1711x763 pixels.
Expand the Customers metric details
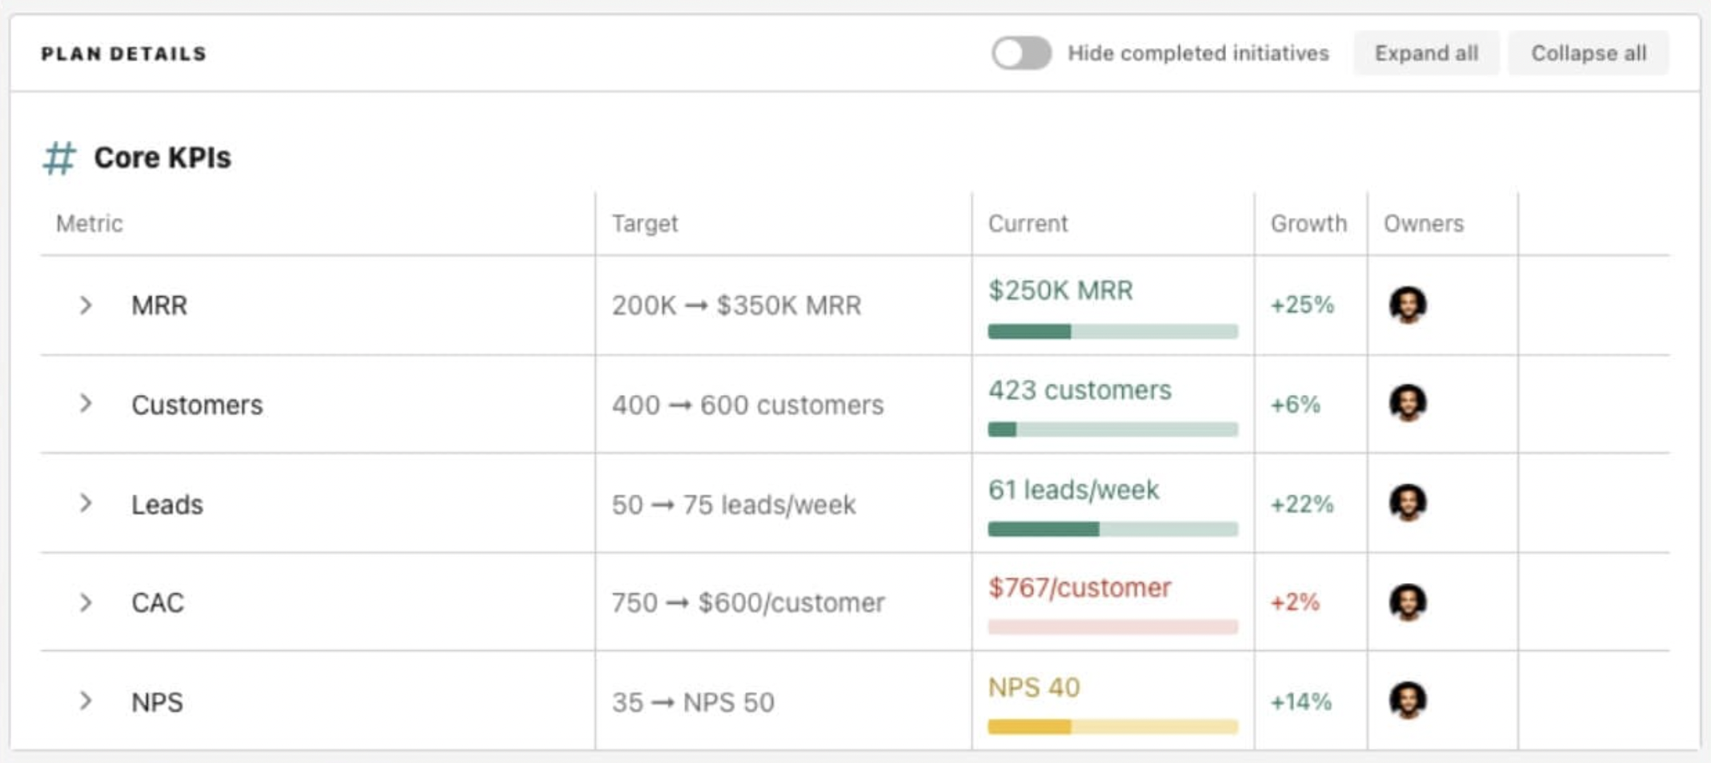pos(86,404)
